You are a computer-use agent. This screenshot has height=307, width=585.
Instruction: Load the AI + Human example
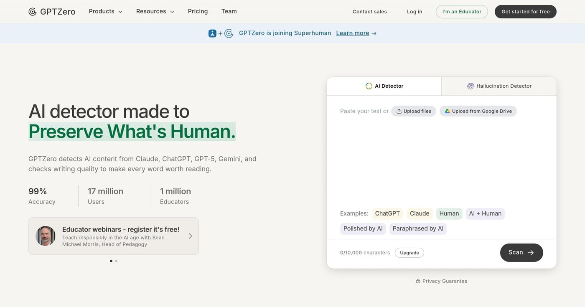coord(485,213)
